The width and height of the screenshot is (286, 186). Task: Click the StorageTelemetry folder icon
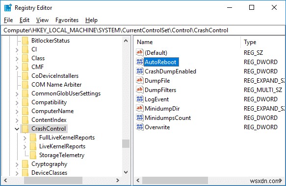click(33, 155)
